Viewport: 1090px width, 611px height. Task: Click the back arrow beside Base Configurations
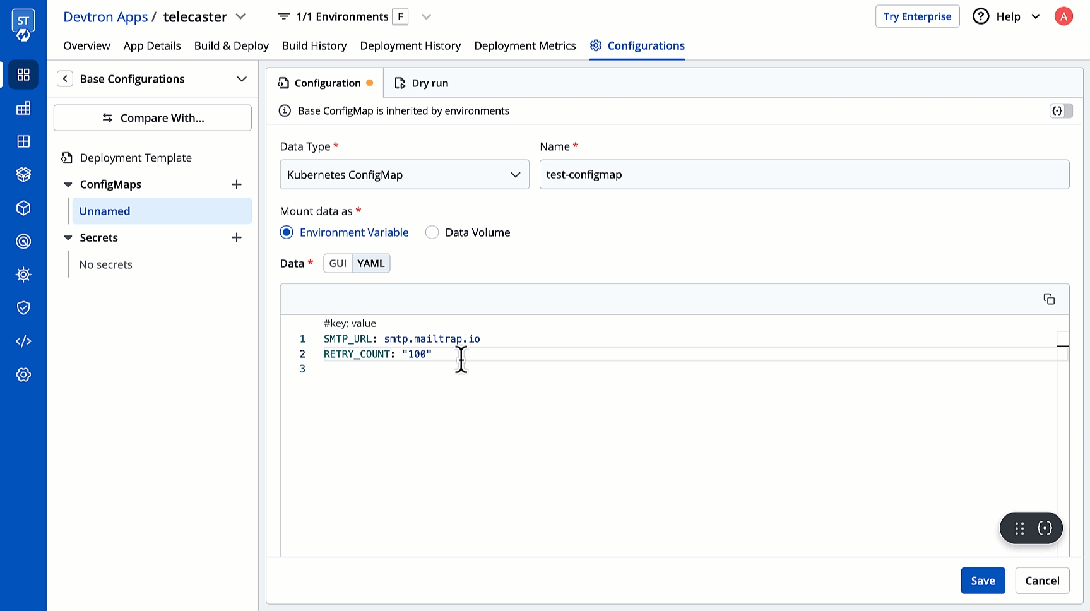(x=65, y=79)
